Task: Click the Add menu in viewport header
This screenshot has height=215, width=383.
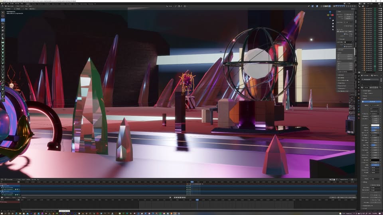Action: click(x=26, y=6)
